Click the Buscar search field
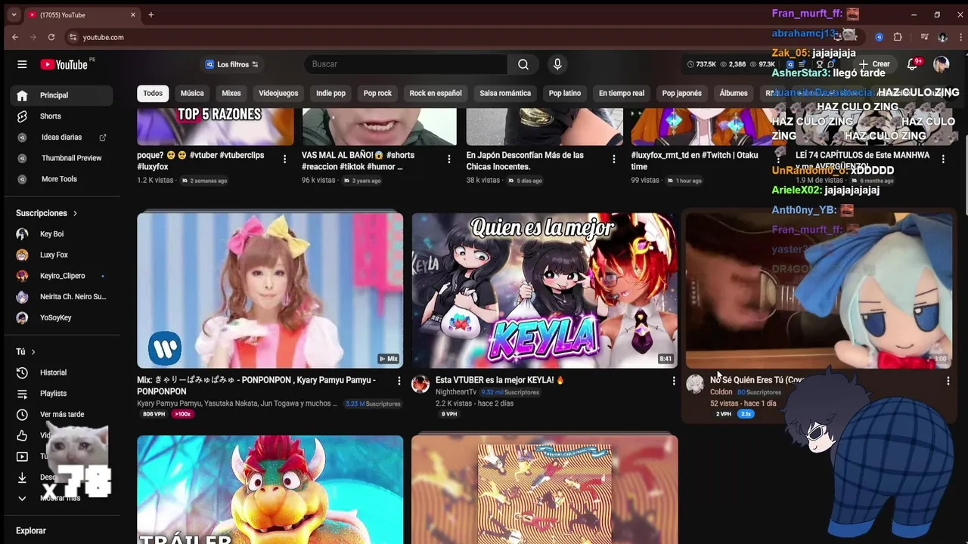 pos(405,64)
